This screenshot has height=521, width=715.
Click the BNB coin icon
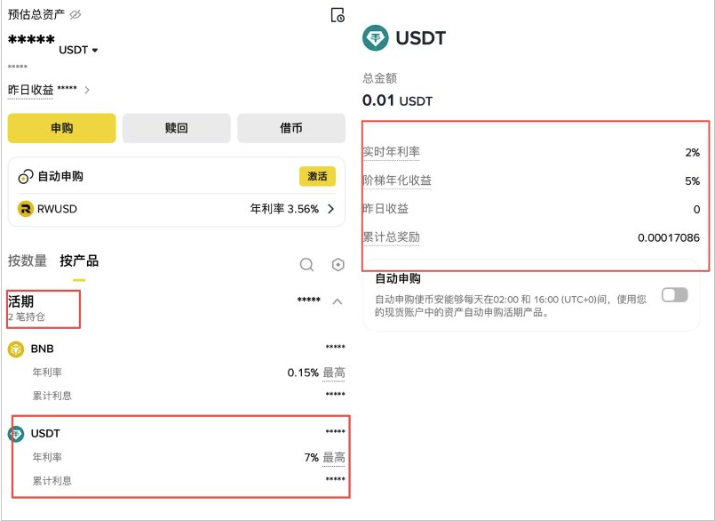16,349
